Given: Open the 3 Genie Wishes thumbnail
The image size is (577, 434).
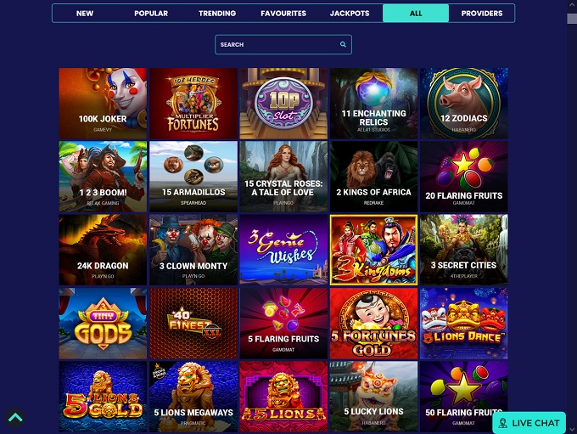Looking at the screenshot, I should click(283, 250).
